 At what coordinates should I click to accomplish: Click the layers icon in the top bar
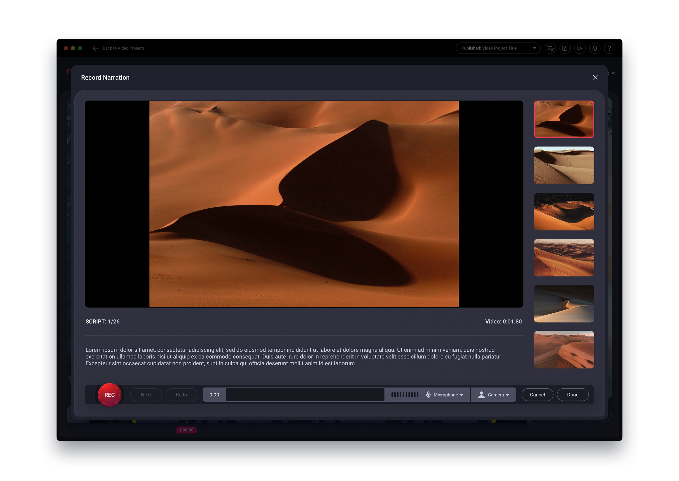pos(595,48)
